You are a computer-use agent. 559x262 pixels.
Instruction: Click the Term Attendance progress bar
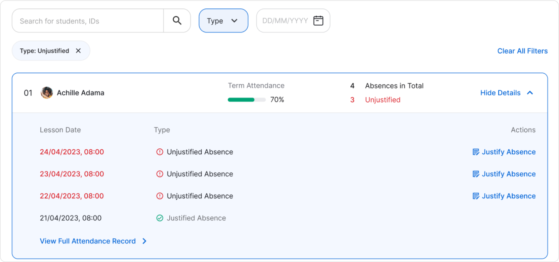coord(247,100)
